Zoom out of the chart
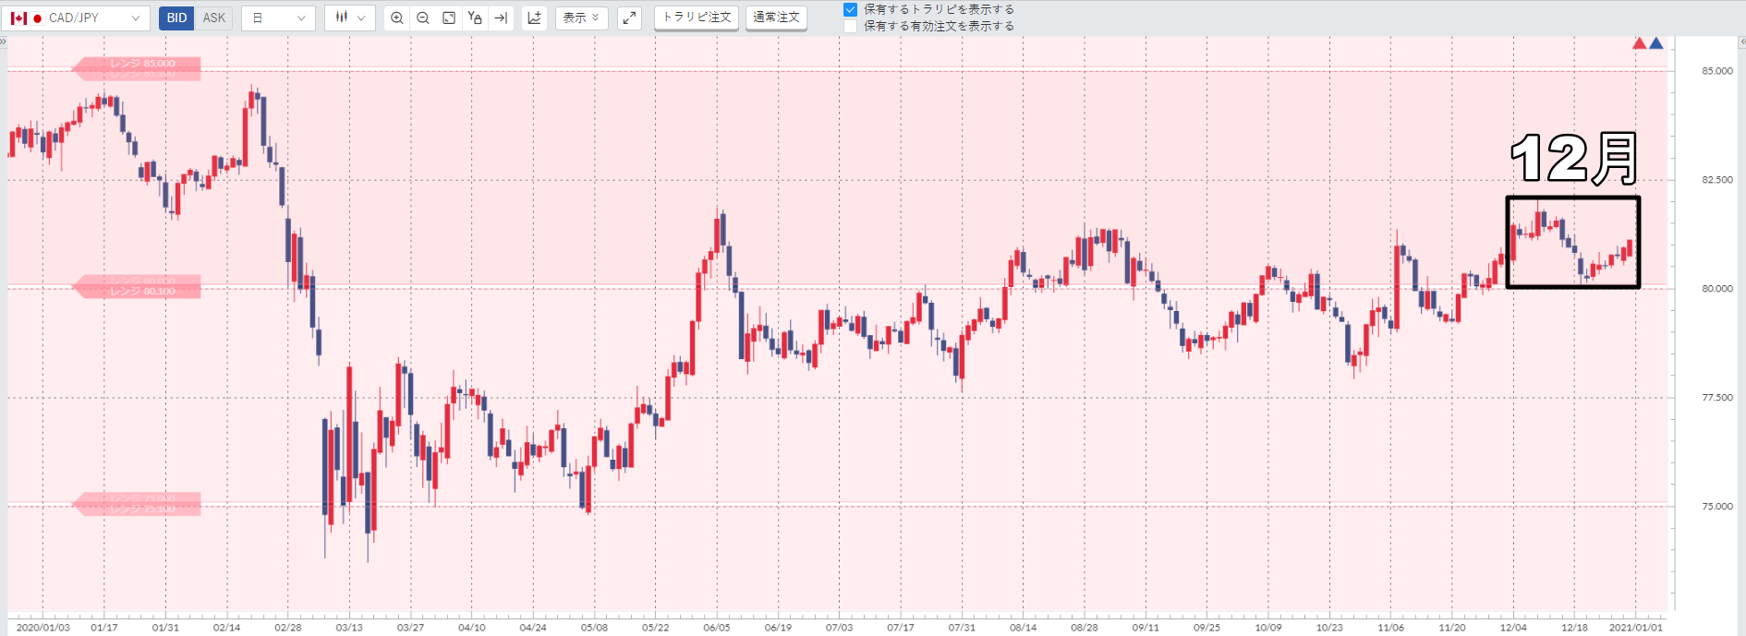This screenshot has height=636, width=1746. [423, 18]
